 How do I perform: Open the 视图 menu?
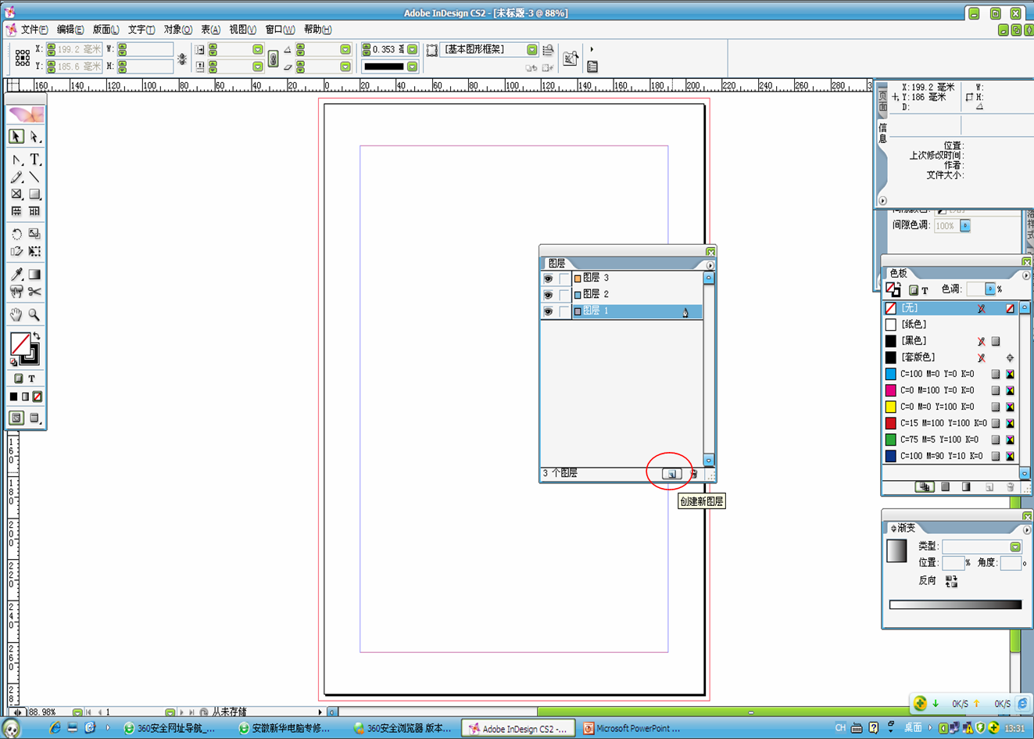click(x=242, y=30)
